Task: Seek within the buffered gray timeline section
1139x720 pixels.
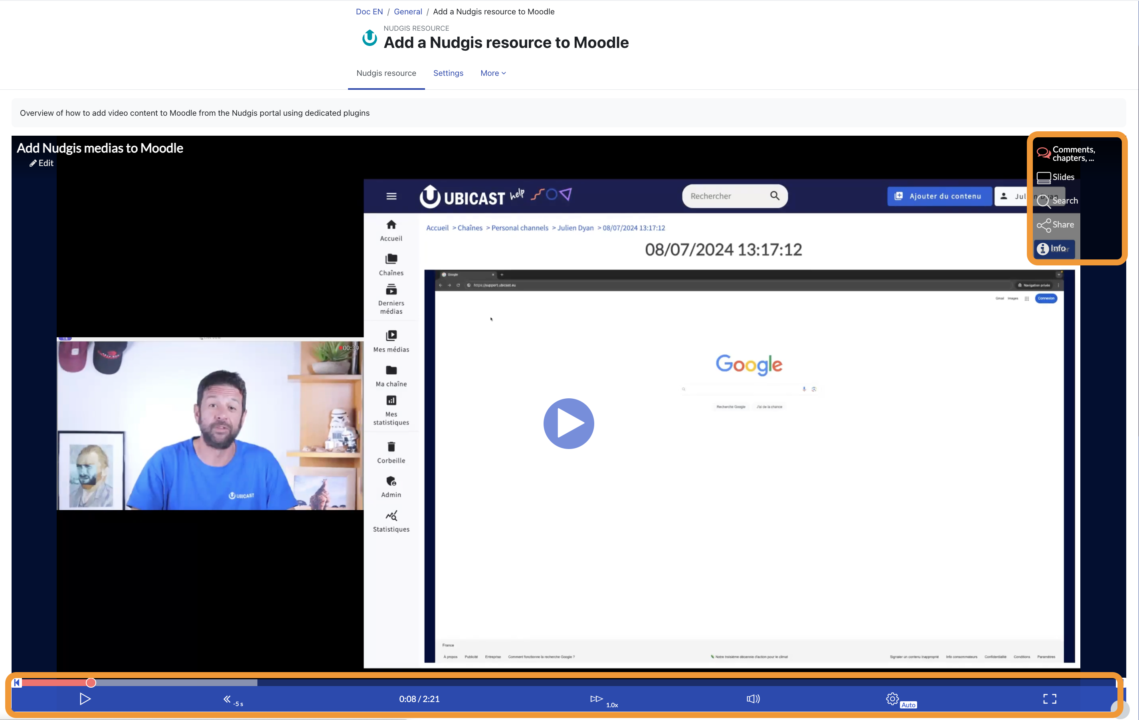Action: (176, 682)
